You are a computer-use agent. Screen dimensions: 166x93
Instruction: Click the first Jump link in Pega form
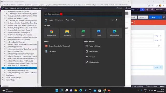pos(156,36)
